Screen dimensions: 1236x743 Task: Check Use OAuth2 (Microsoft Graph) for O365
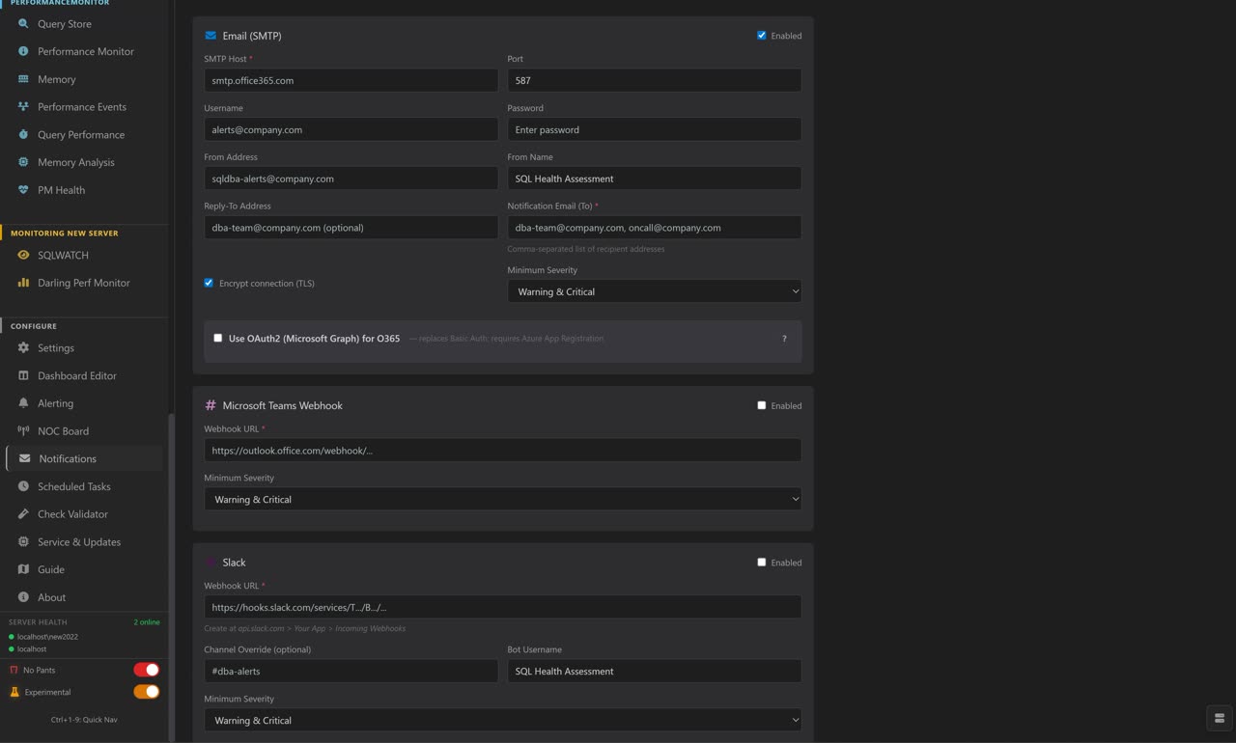217,338
